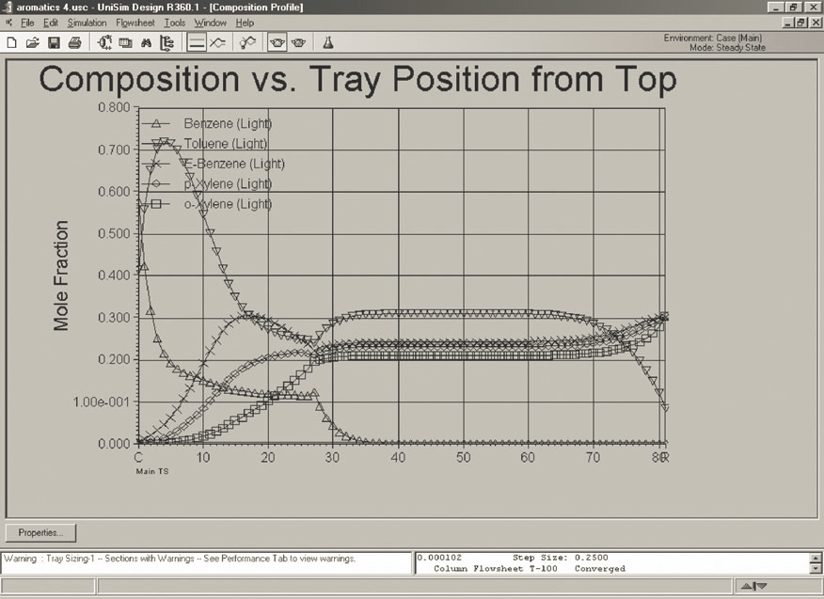Viewport: 824px width, 599px height.
Task: Open the Workbook toolbar icon
Action: point(125,42)
